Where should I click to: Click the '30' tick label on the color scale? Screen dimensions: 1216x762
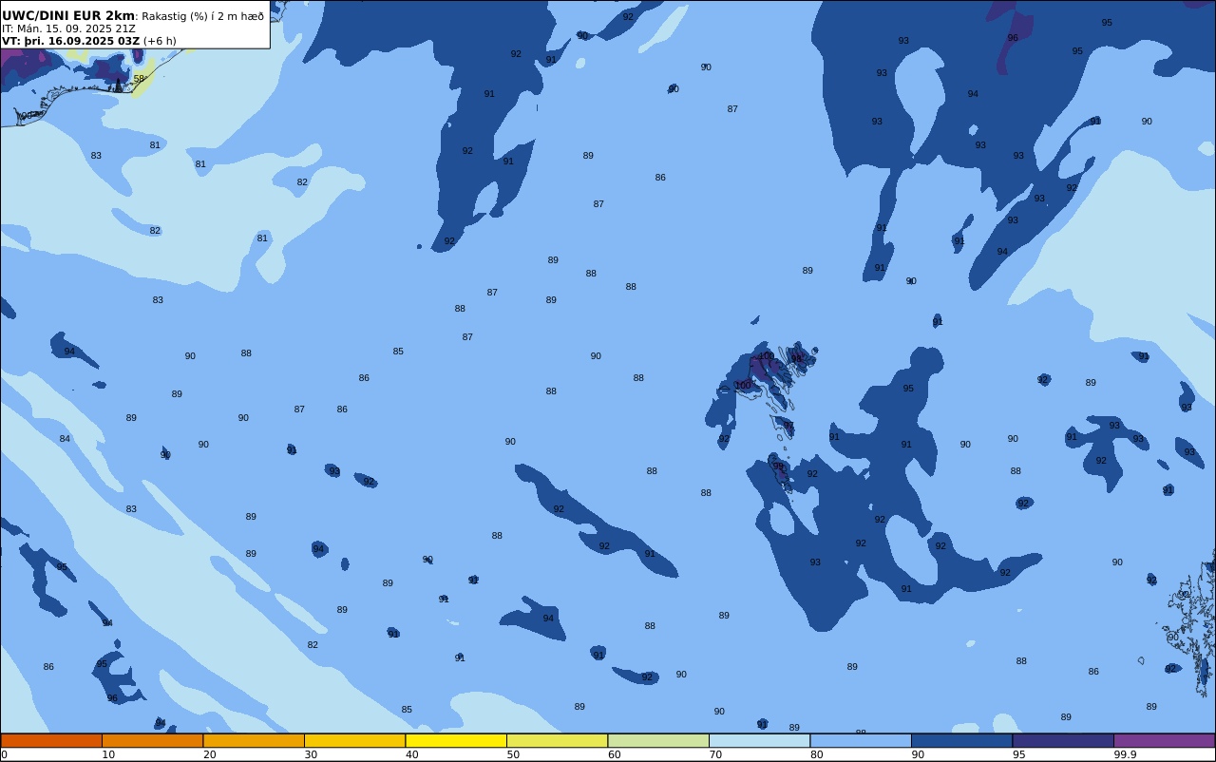(311, 754)
